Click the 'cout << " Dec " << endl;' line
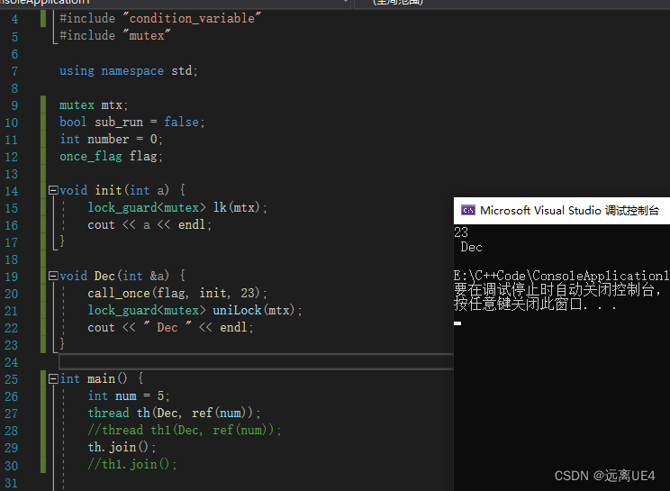Screen dimensions: 670x491 pos(170,327)
